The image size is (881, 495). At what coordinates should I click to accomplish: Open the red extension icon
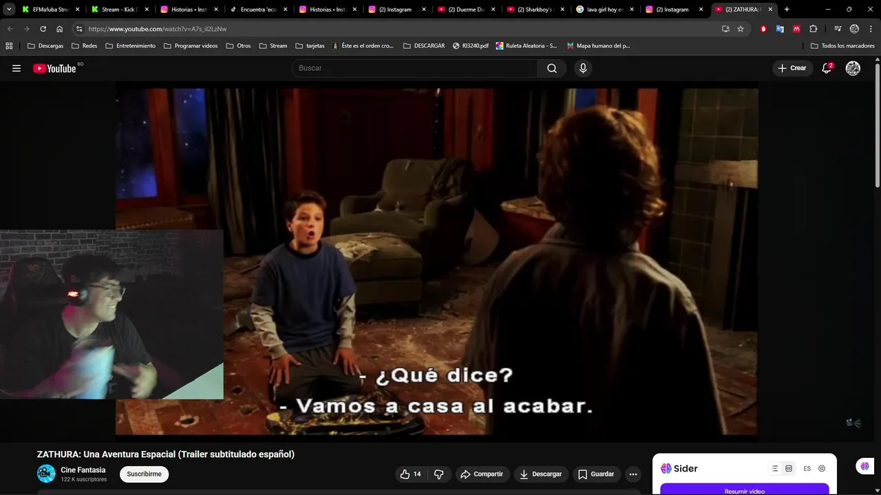coord(763,29)
